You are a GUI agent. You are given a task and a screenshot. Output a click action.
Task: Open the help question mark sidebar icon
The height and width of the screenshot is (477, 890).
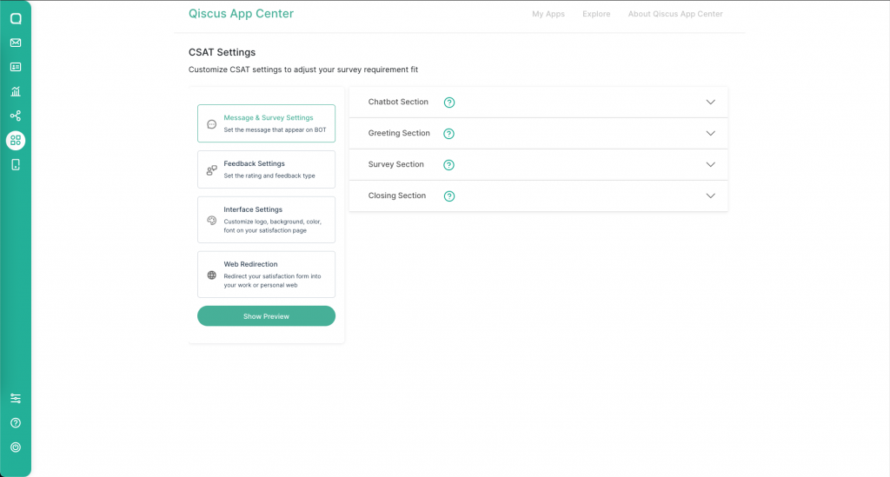[x=16, y=422]
